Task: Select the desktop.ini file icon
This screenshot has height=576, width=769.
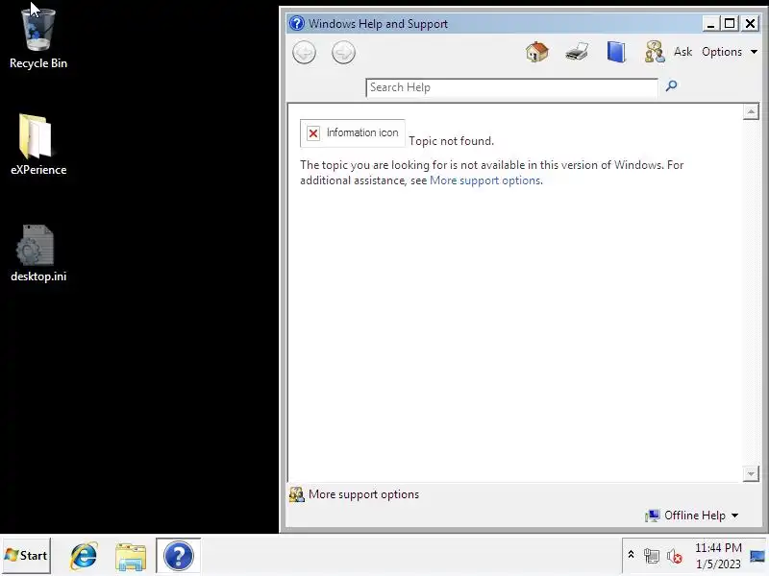Action: pyautogui.click(x=38, y=253)
